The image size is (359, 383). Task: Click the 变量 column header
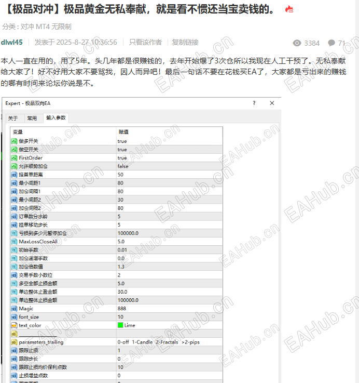tap(18, 132)
